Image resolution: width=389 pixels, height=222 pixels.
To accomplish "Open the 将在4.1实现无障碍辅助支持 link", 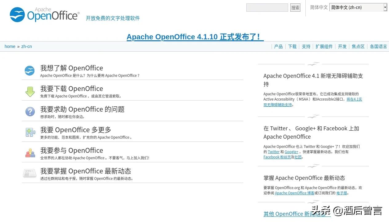I will (313, 102).
